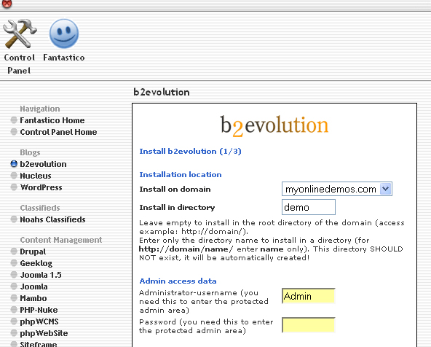Click the 'Install on domain' label
Screen dimensions: 431x347
coord(175,190)
